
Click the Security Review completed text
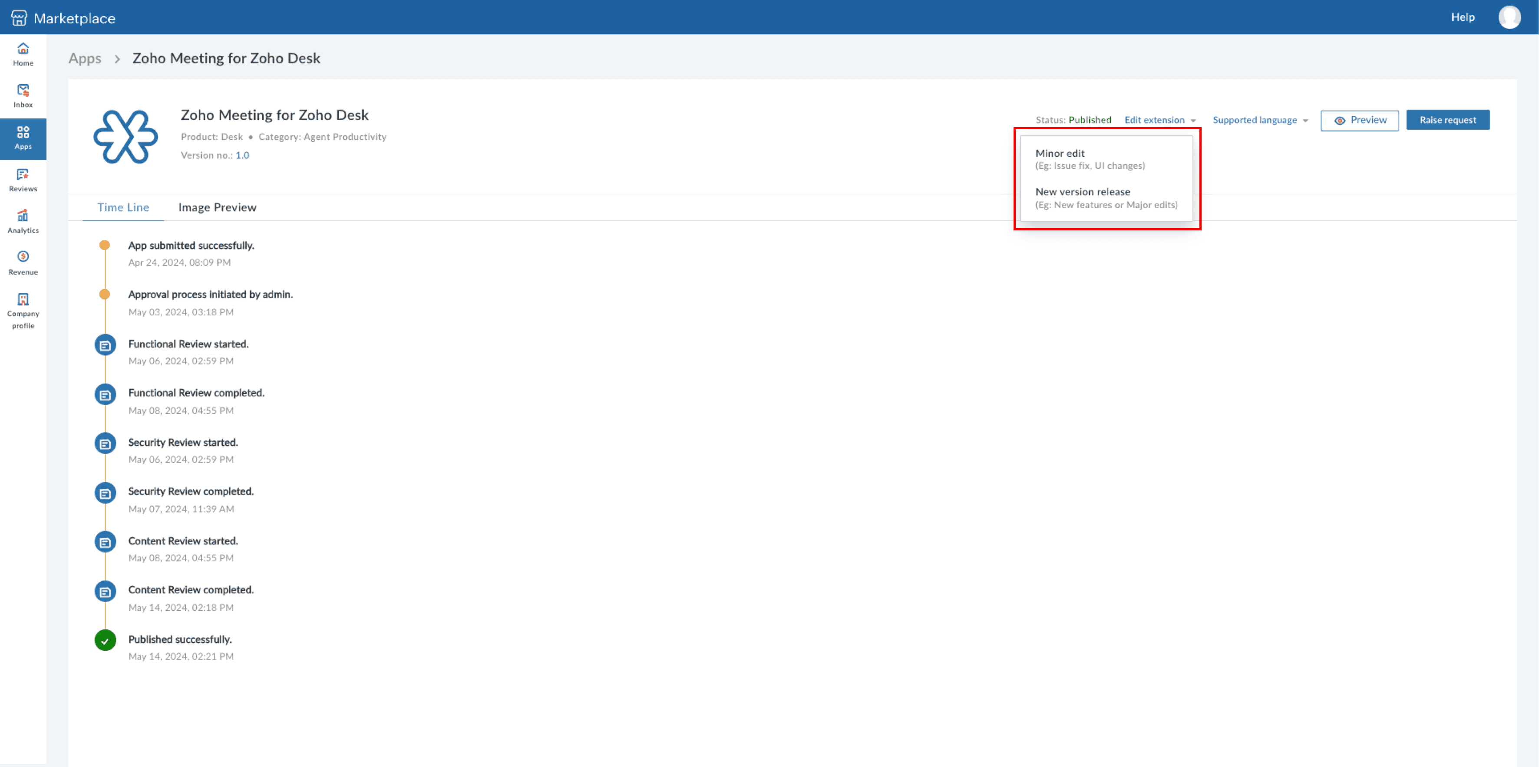(x=191, y=491)
